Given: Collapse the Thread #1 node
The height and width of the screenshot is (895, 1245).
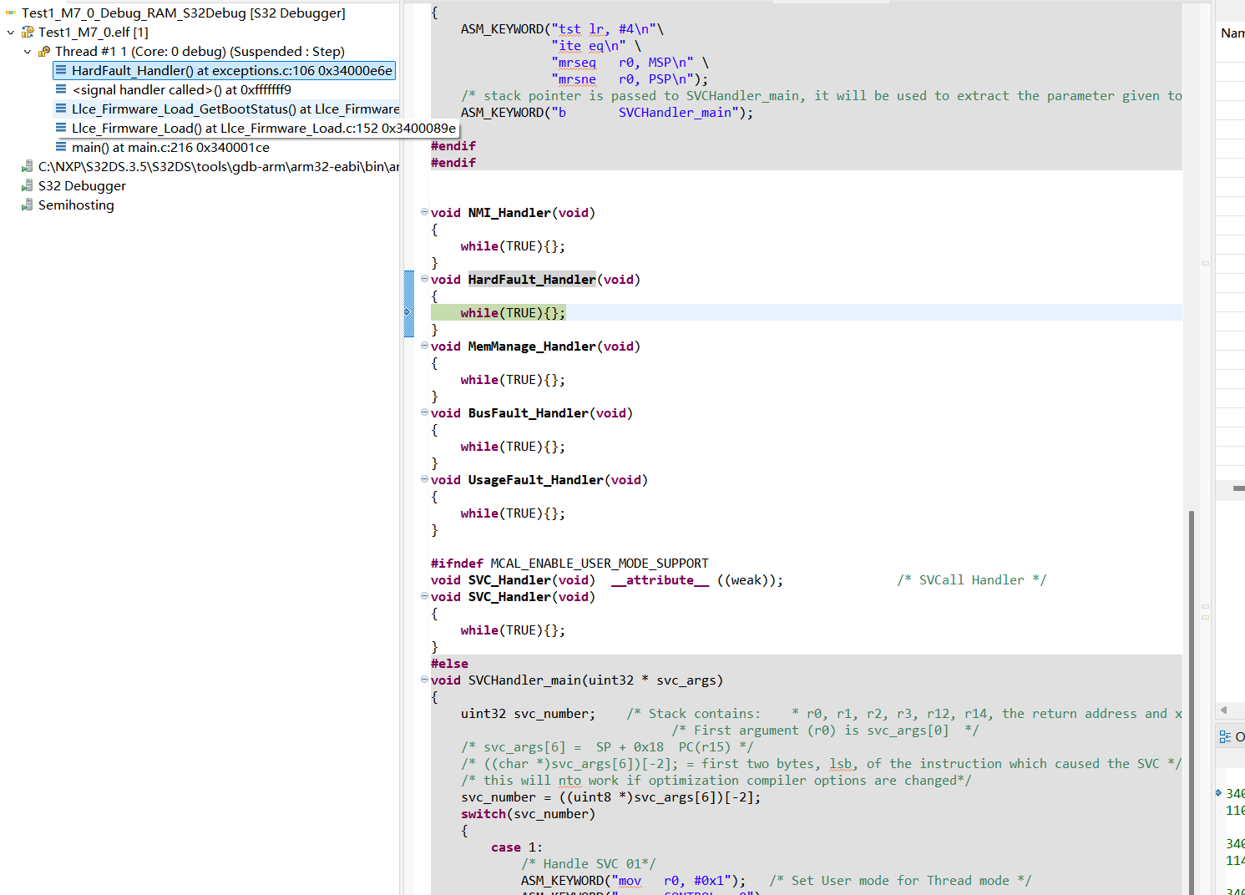Looking at the screenshot, I should [x=28, y=52].
